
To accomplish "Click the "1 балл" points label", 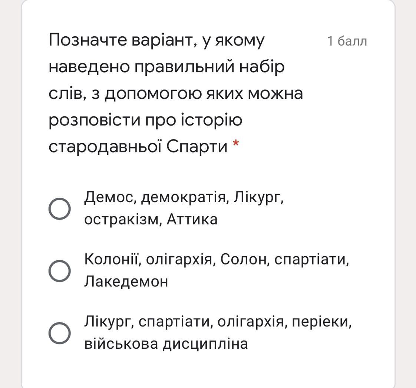I will (347, 41).
